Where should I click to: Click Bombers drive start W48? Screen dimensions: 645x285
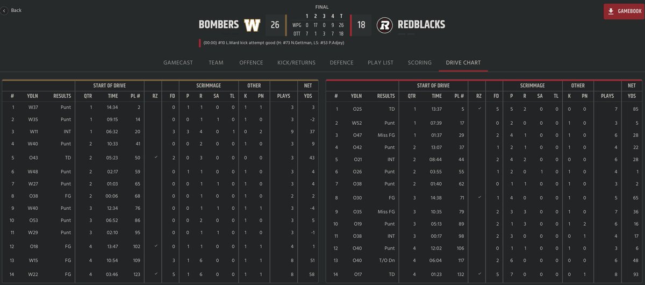pyautogui.click(x=33, y=172)
